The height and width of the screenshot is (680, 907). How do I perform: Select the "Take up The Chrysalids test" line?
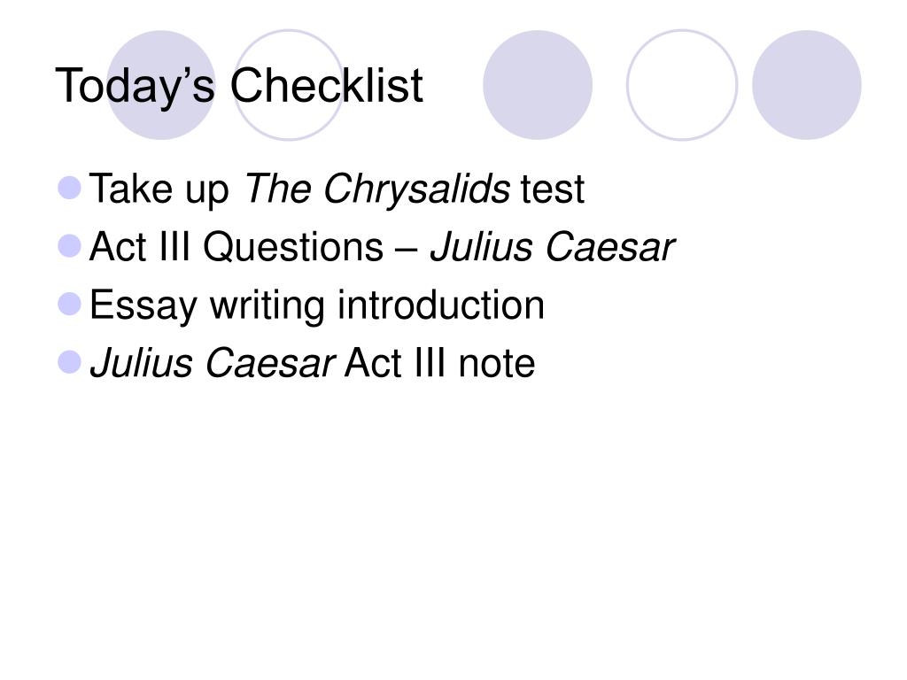pos(337,189)
